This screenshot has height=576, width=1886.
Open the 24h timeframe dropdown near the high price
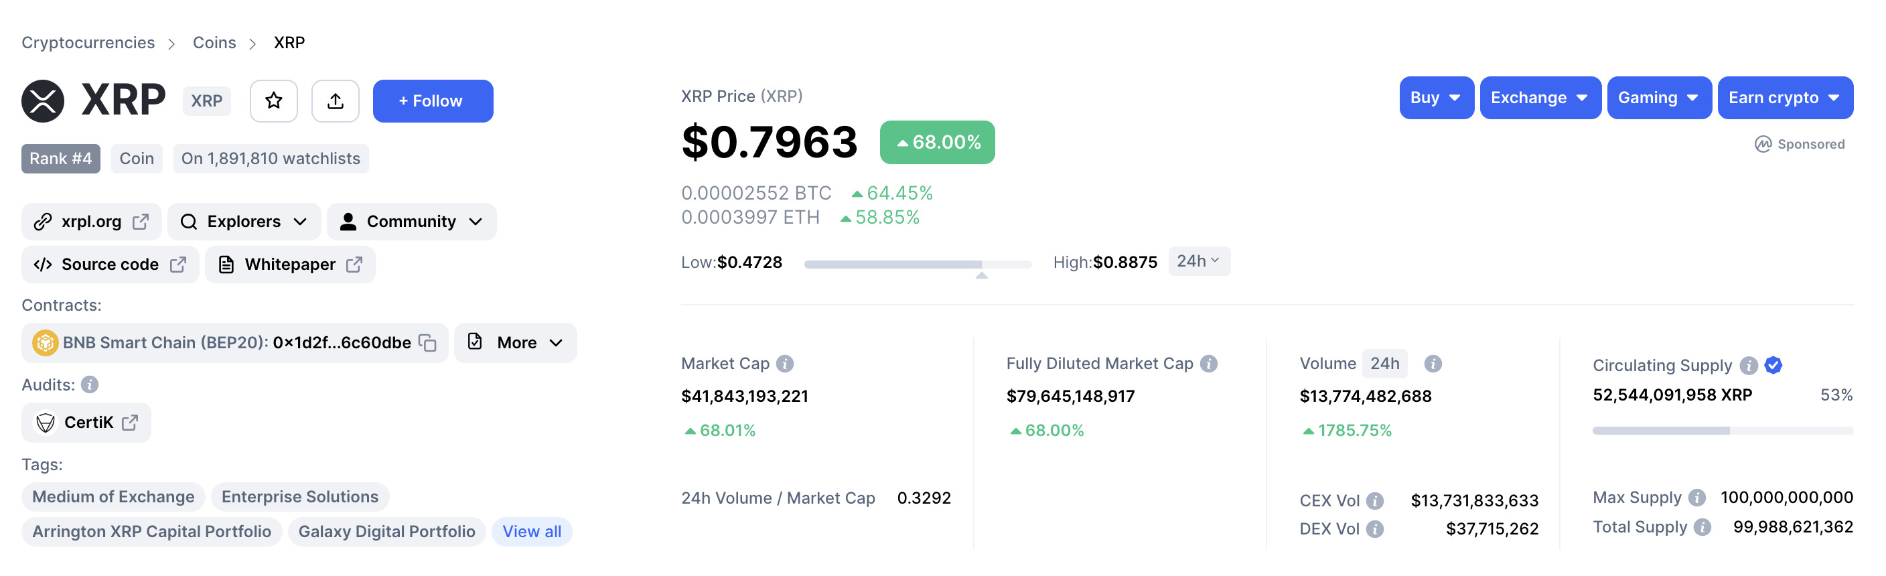(1198, 261)
